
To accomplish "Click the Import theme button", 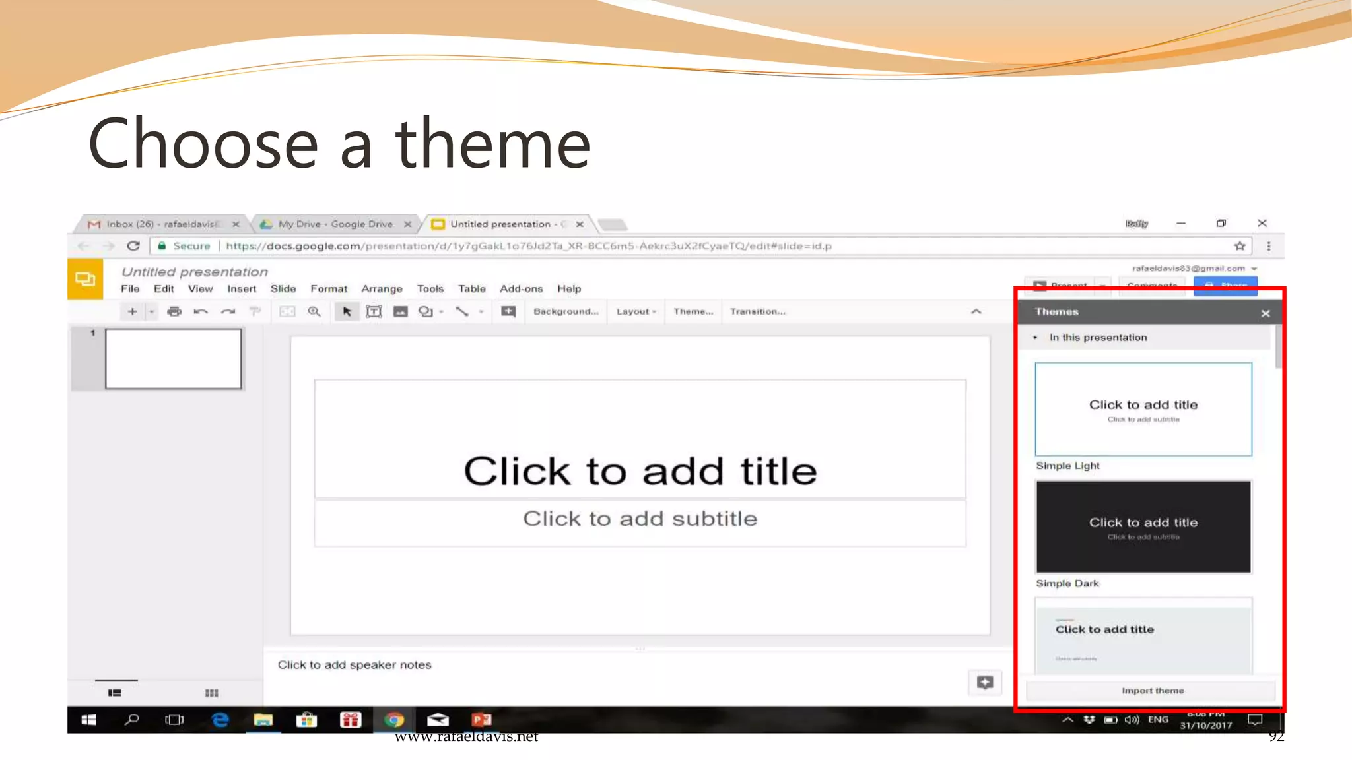I will (x=1152, y=691).
